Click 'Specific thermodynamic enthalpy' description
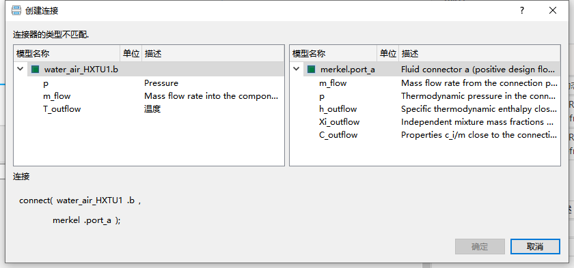 point(479,109)
